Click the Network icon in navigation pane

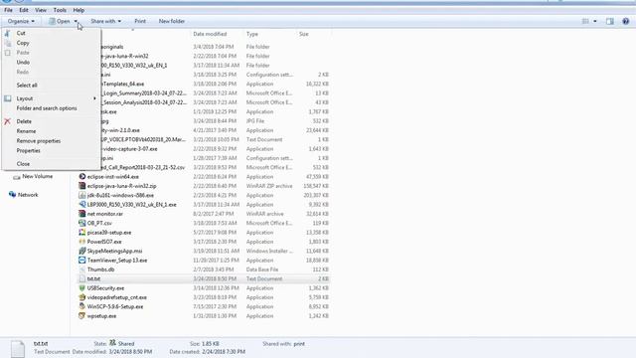click(x=12, y=195)
